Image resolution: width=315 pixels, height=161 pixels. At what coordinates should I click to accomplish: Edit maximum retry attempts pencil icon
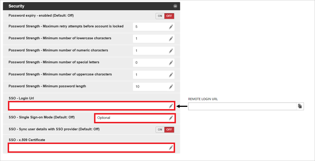pyautogui.click(x=171, y=27)
